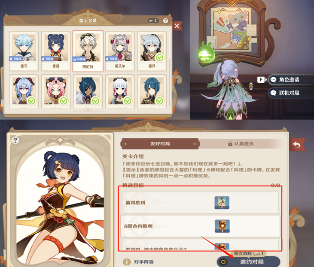Click the help icon in 牌手名录 header

click(x=165, y=21)
